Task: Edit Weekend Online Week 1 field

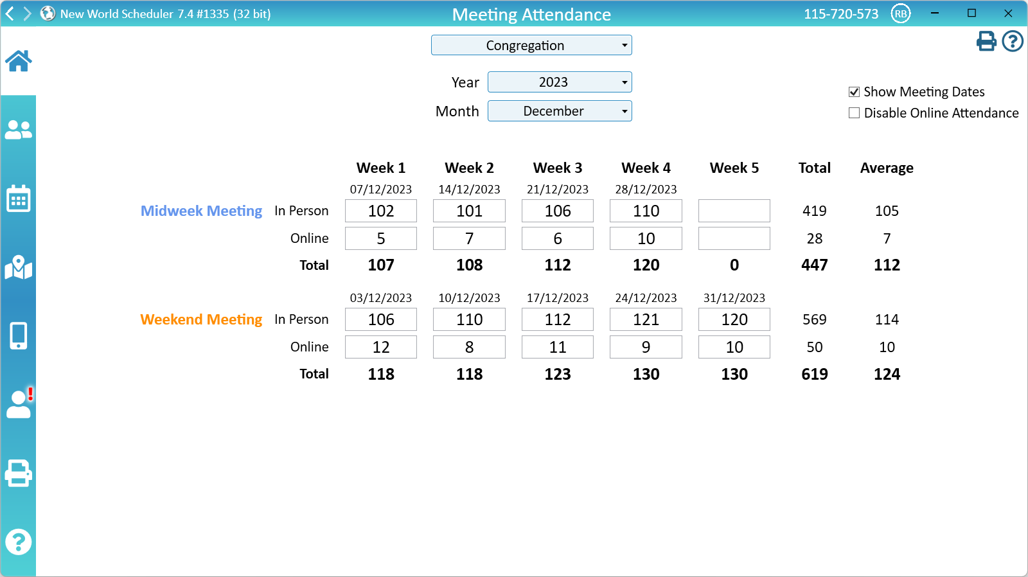Action: pos(381,347)
